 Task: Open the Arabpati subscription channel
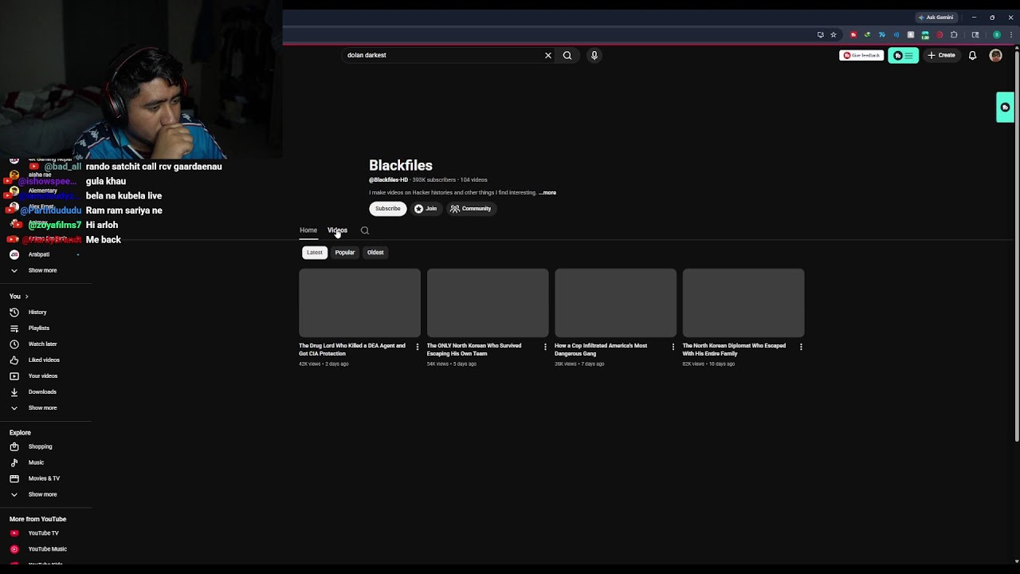coord(39,254)
